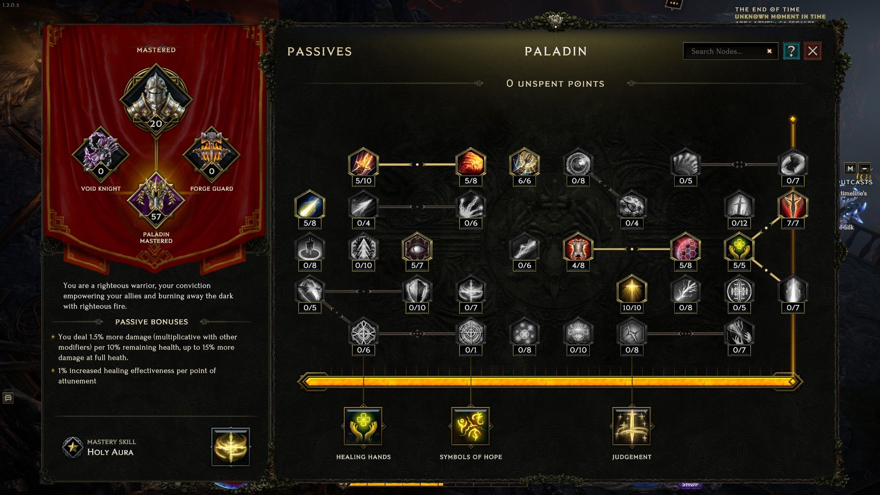This screenshot has height=495, width=880.
Task: Switch to the Void Knight mastery tree
Action: point(101,155)
